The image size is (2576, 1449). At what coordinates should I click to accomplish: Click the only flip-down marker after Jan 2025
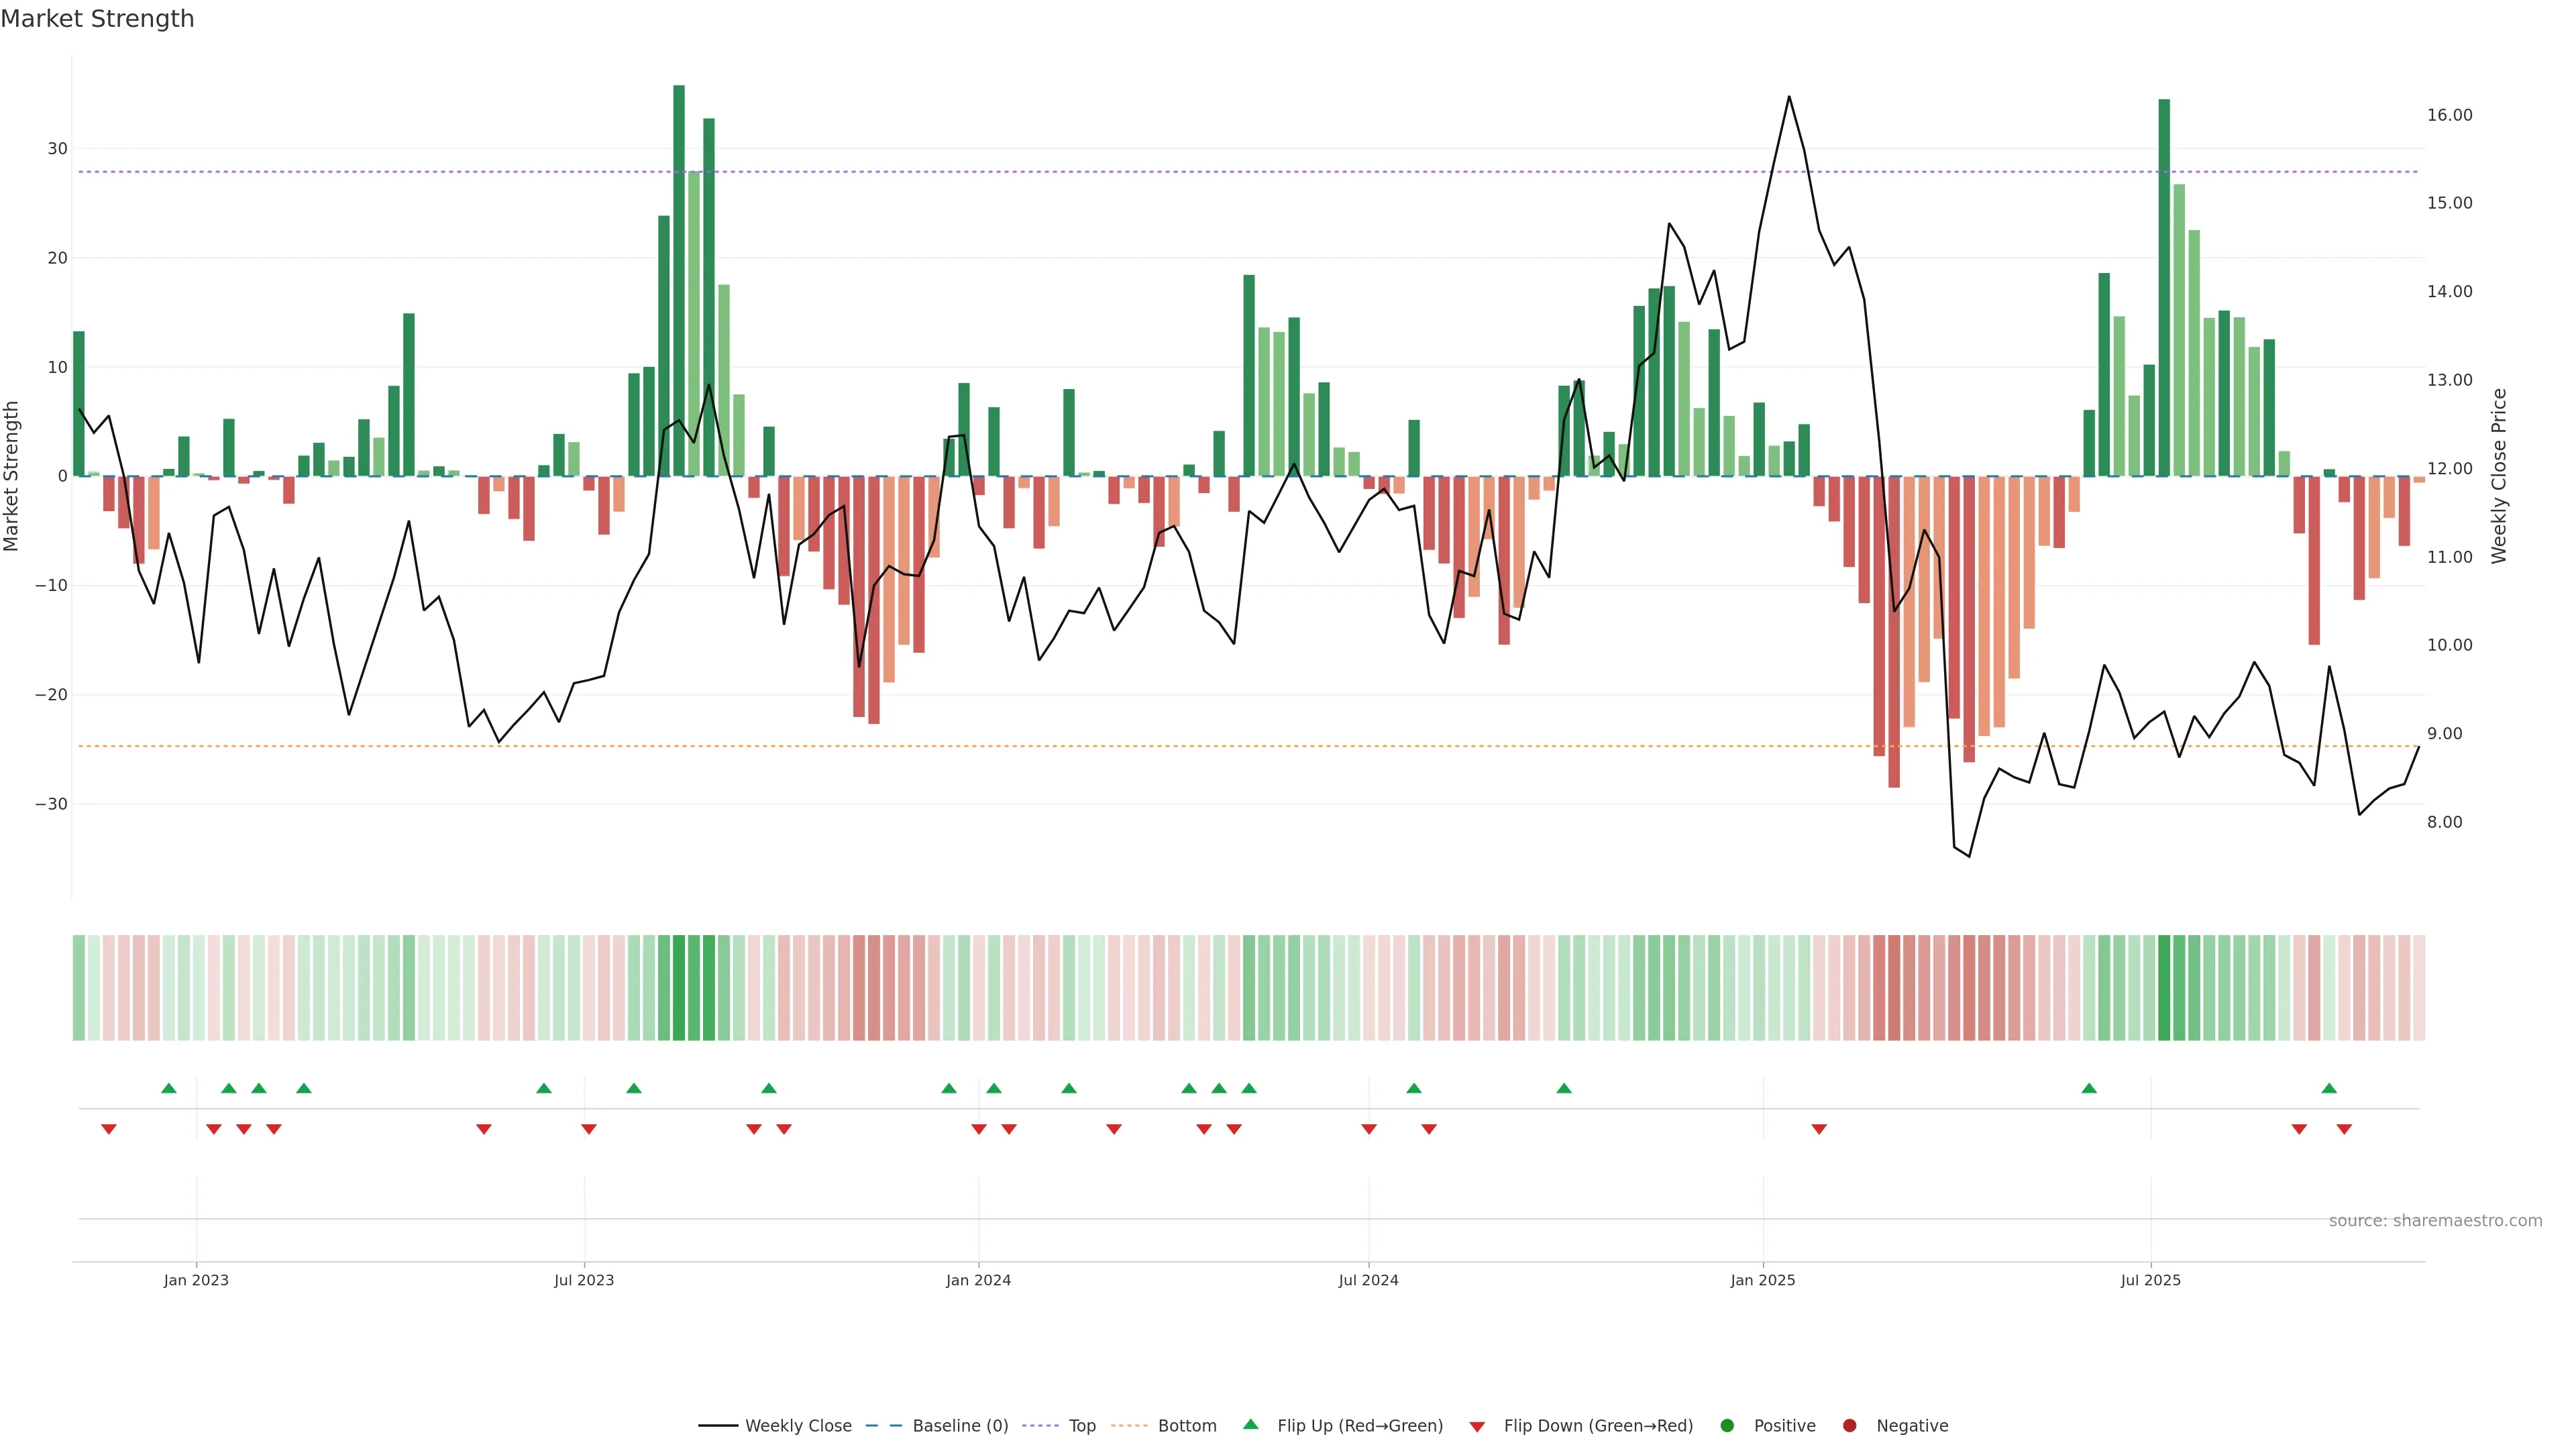coord(1819,1129)
